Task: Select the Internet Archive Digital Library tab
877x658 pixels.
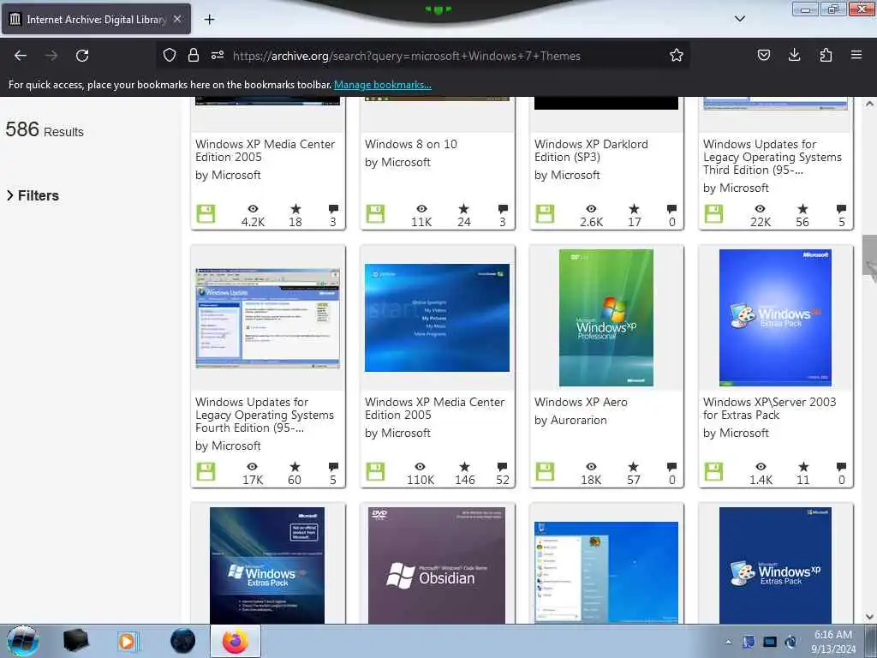Action: (96, 19)
